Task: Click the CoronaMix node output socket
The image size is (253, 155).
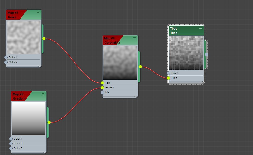Action: tap(140, 67)
